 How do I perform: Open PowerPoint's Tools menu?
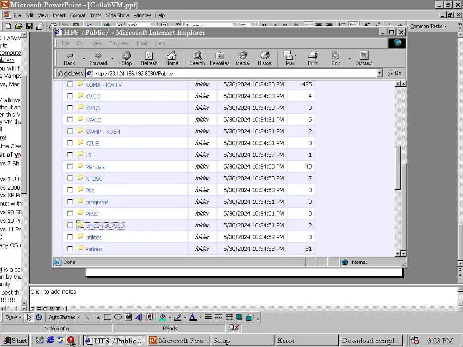pos(96,15)
